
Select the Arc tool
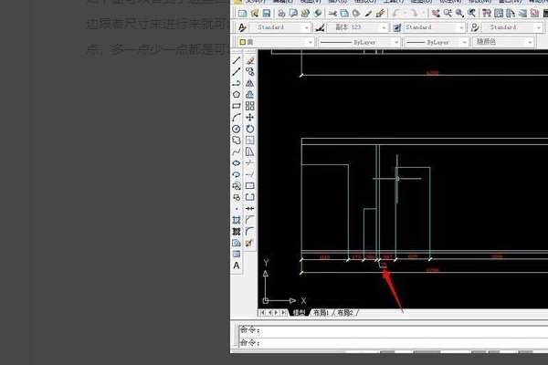pos(237,118)
